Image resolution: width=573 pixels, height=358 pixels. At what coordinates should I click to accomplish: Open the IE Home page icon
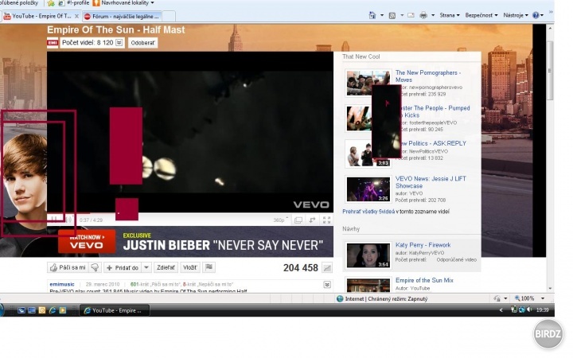tap(372, 15)
